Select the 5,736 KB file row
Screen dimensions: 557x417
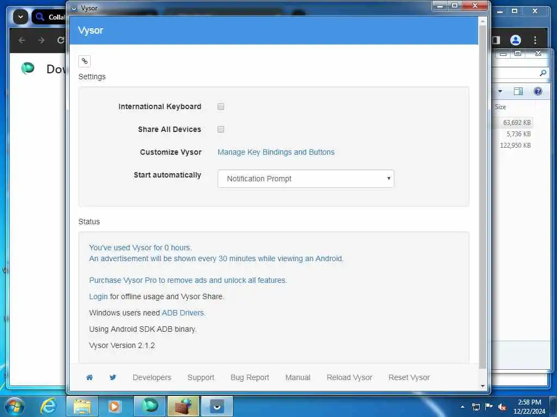[512, 134]
